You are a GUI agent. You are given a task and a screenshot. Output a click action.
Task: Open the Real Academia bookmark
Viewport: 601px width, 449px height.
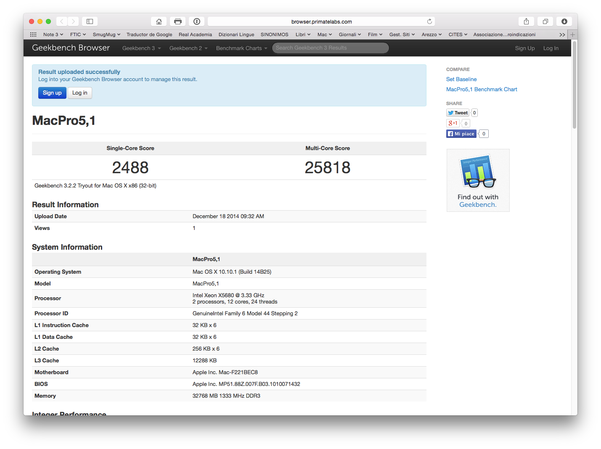tap(195, 34)
